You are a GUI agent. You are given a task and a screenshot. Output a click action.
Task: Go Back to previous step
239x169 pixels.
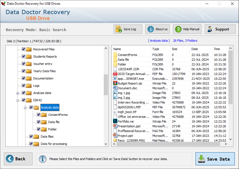[18, 159]
